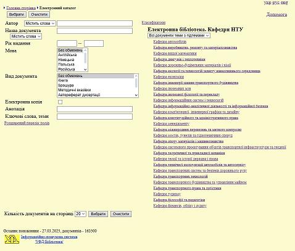Click the Назва документа text field
The height and width of the screenshot is (251, 295).
click(94, 31)
